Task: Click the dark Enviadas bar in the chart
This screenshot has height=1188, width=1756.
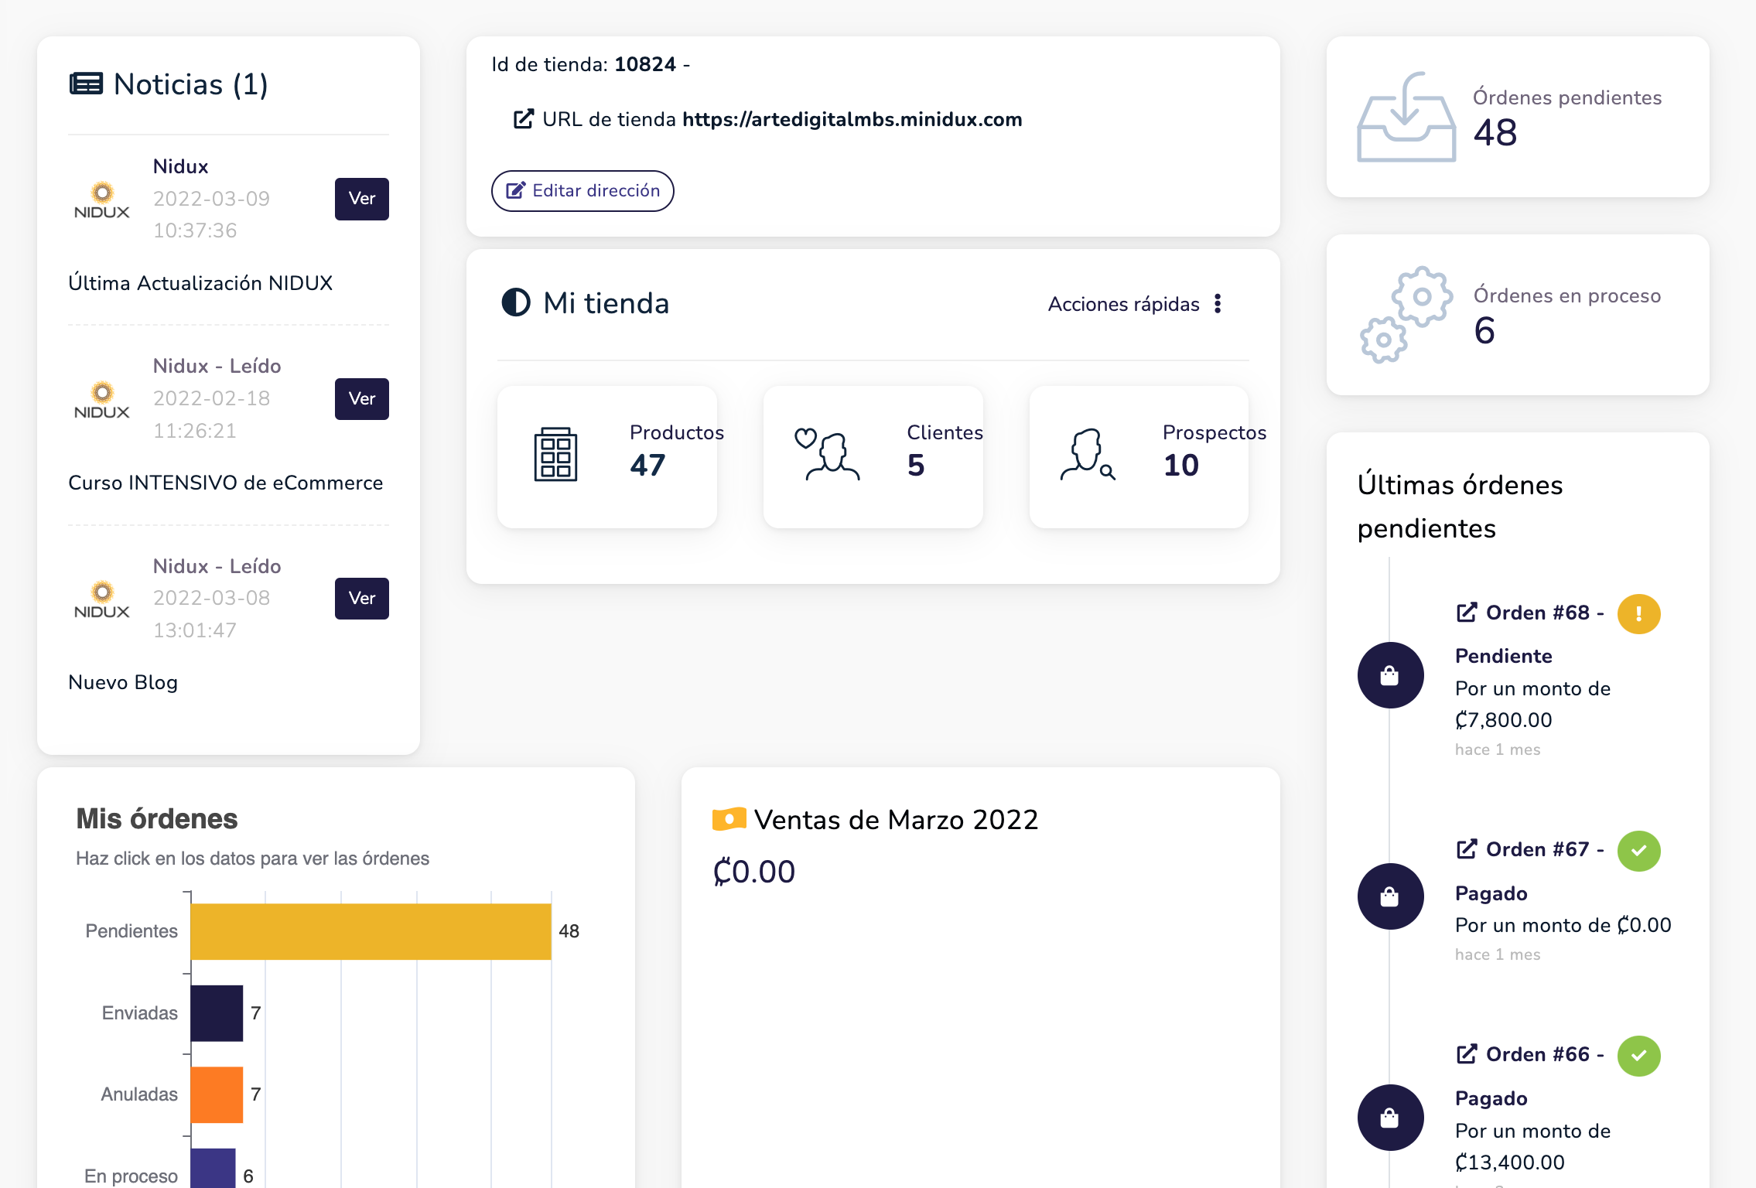Action: click(x=217, y=1013)
